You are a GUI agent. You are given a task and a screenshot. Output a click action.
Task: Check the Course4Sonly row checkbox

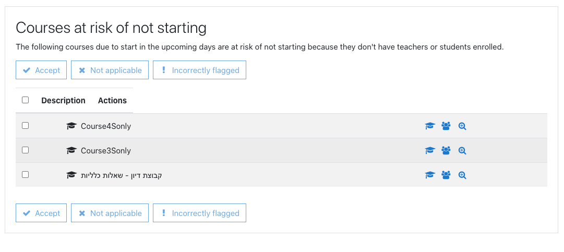click(x=25, y=125)
